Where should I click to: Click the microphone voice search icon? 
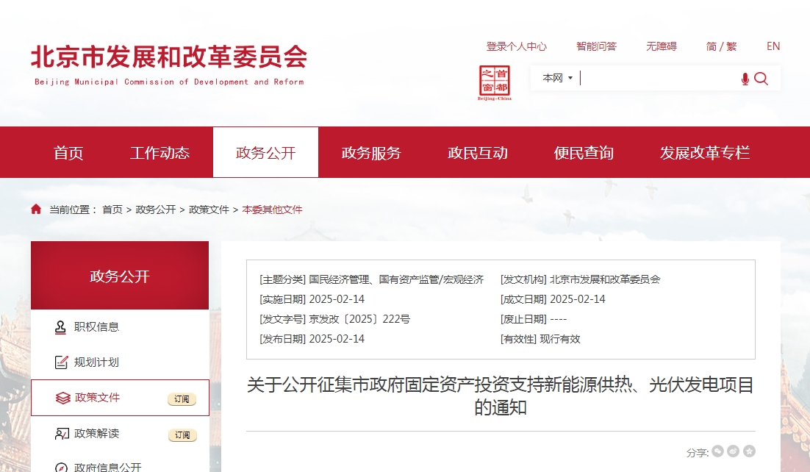coord(745,79)
